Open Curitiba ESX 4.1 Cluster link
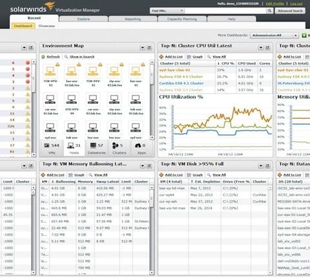 pos(181,83)
